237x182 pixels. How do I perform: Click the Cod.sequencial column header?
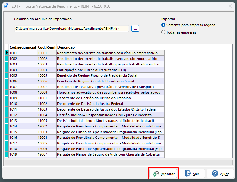[x=23, y=47]
